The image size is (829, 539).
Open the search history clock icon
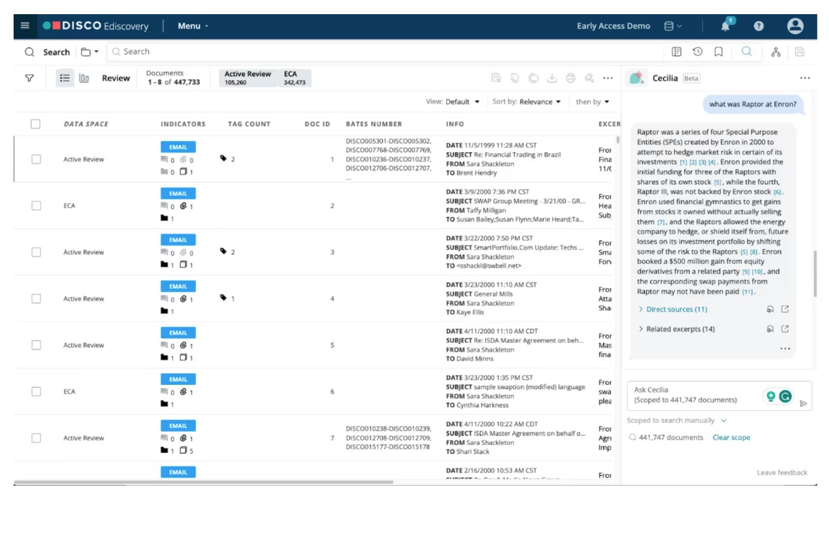697,52
